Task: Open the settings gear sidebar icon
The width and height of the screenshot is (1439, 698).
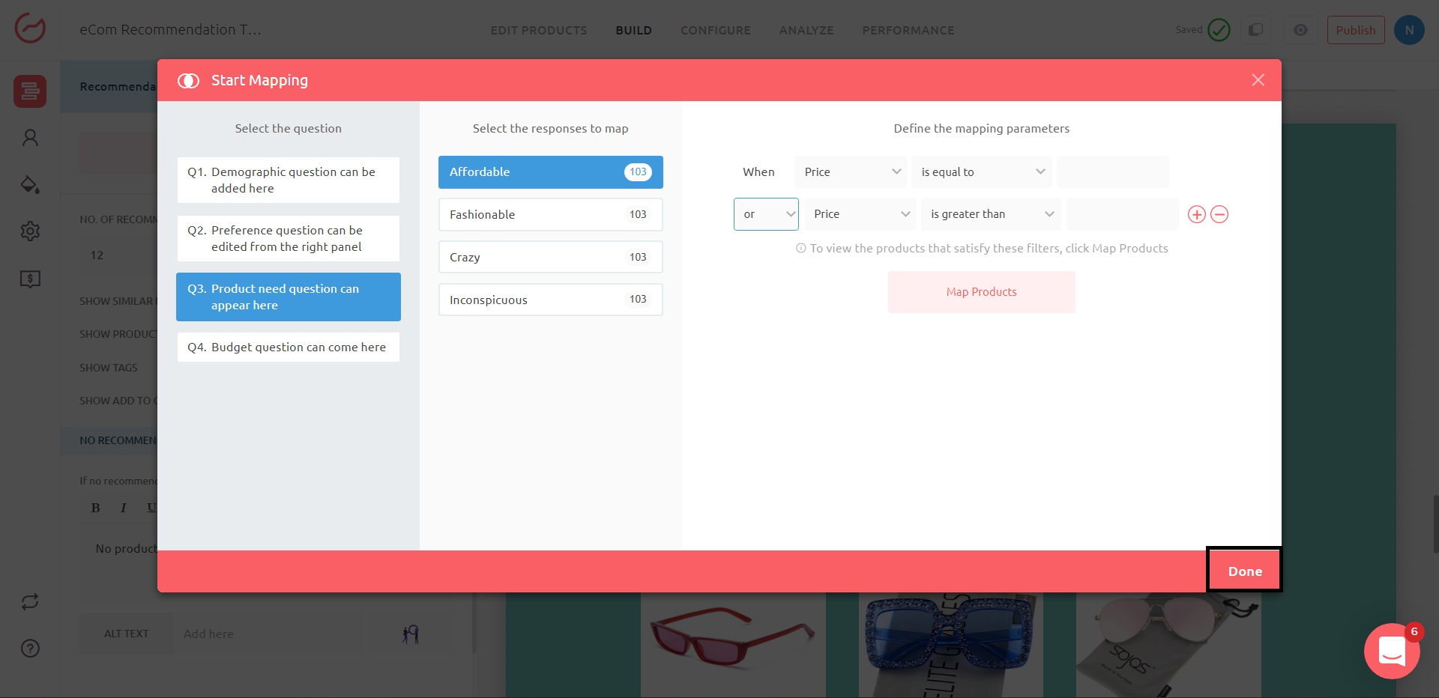Action: [30, 231]
